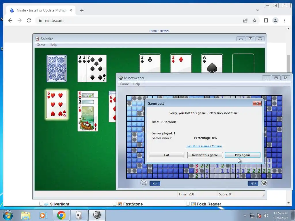This screenshot has width=295, height=221.
Task: Select 2 of clubs foundation pile
Action: point(150,63)
